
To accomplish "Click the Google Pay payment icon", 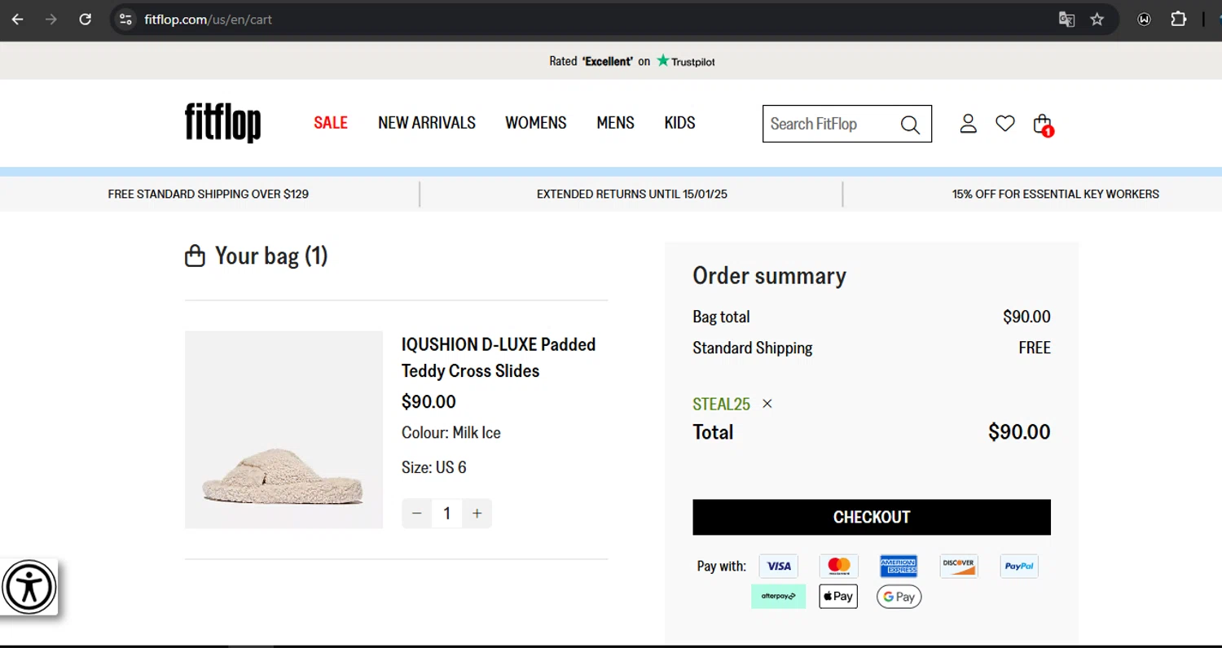I will tap(899, 597).
